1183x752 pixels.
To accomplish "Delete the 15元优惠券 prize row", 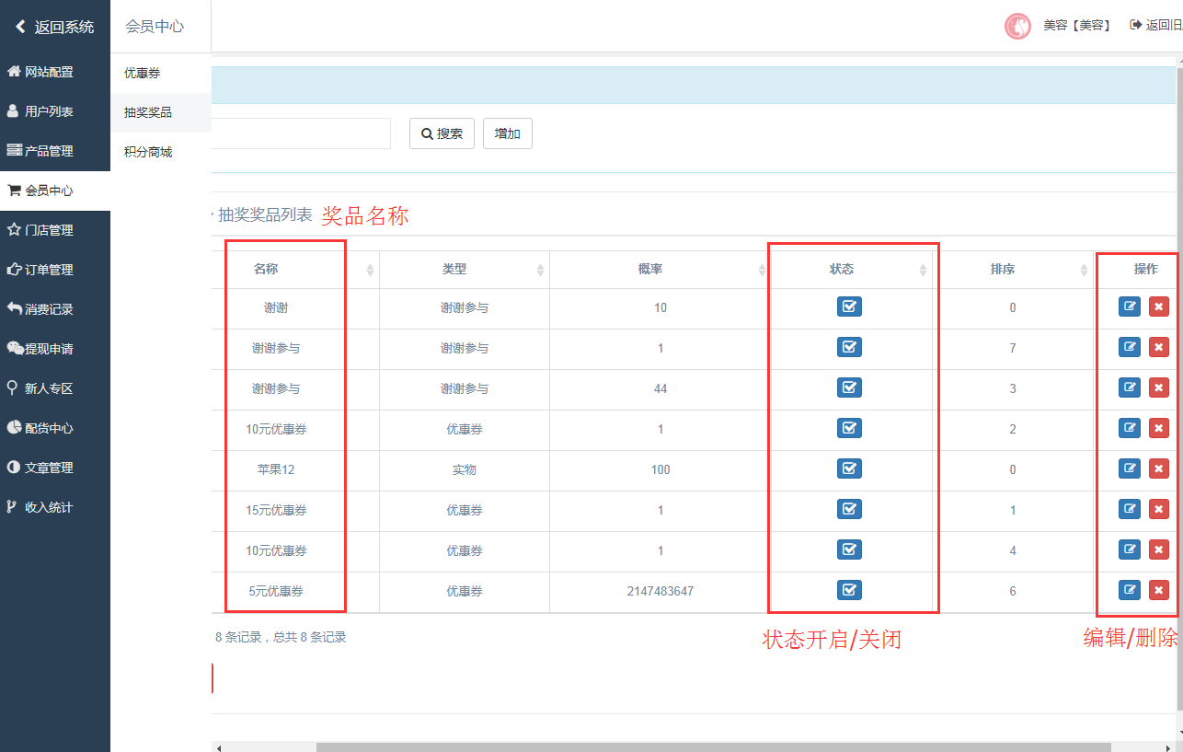I will [x=1158, y=509].
